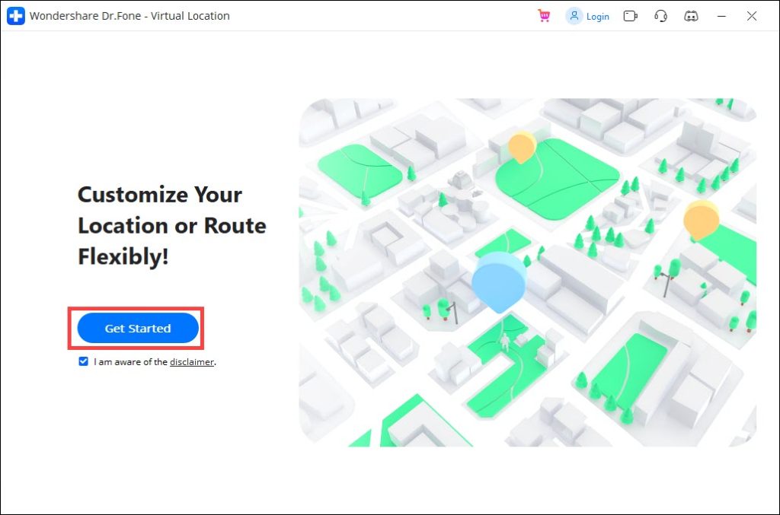The height and width of the screenshot is (515, 780).
Task: Open the screen recorder camera icon
Action: [630, 16]
